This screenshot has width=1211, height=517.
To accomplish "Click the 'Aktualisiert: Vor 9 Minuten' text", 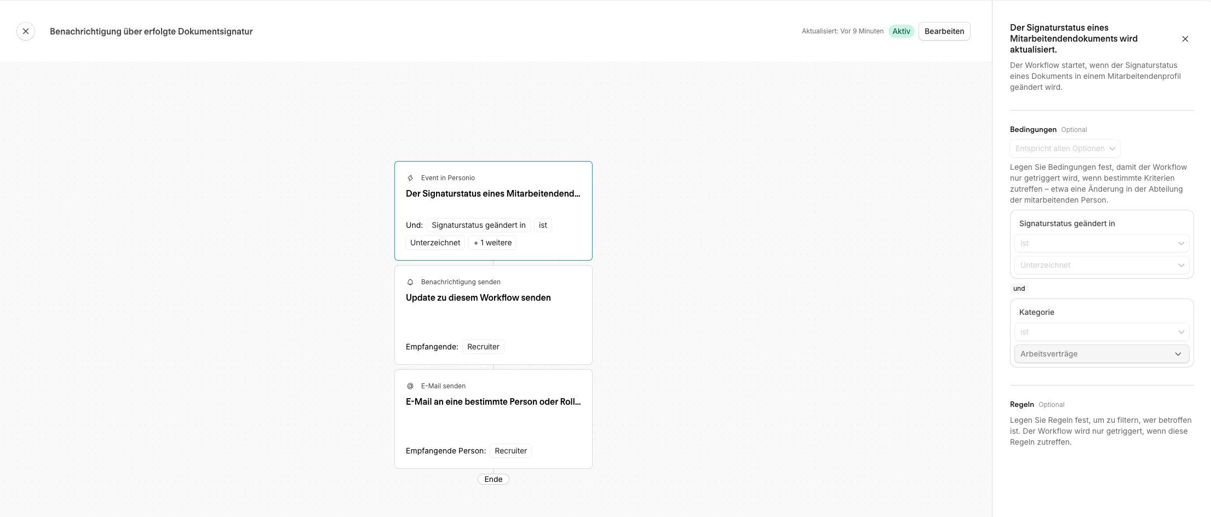I will coord(842,31).
